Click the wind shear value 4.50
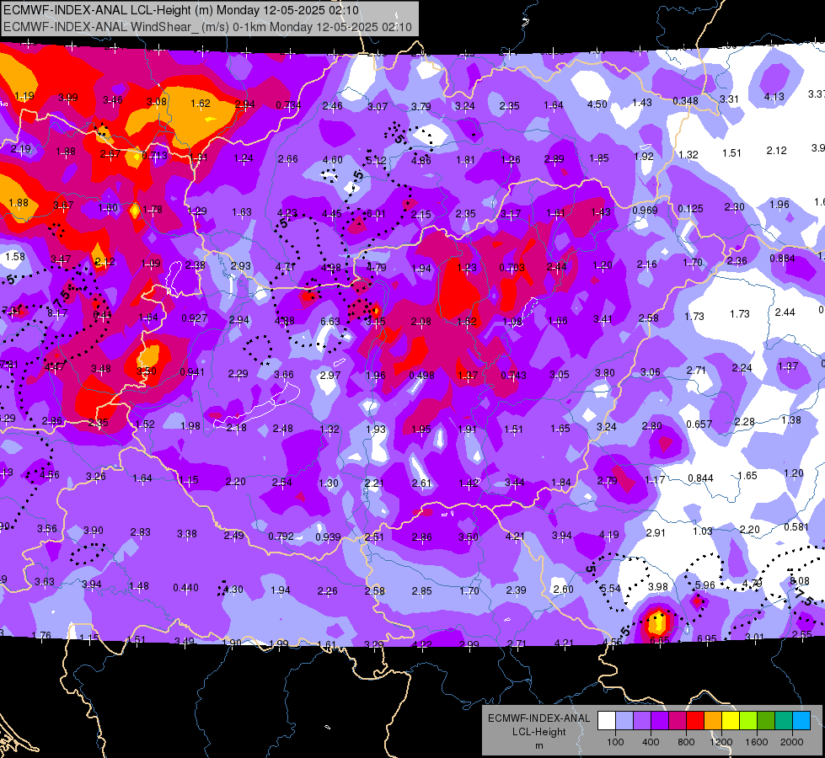This screenshot has height=758, width=825. (597, 104)
